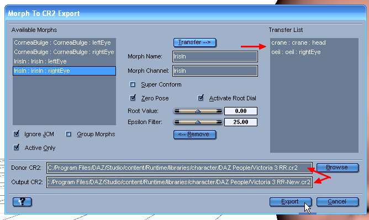Select highlighted 'IrisIn : IrisIn : rightEye' morph

point(64,71)
